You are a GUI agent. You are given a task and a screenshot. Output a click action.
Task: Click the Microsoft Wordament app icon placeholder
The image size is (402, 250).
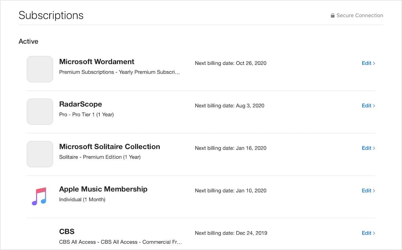point(40,69)
